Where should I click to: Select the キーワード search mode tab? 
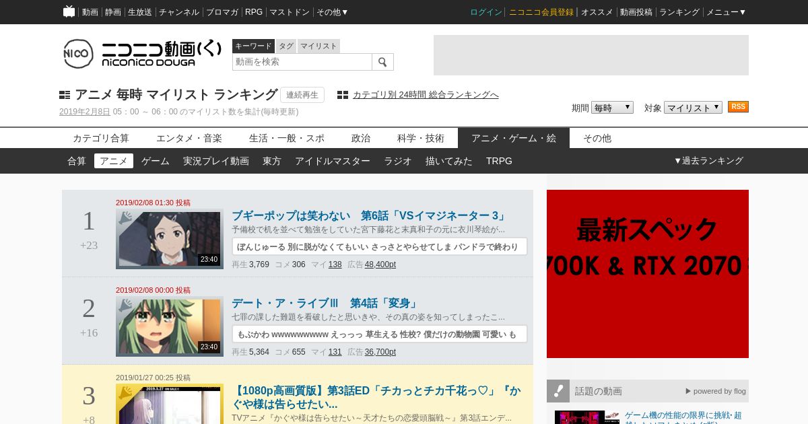[x=253, y=46]
